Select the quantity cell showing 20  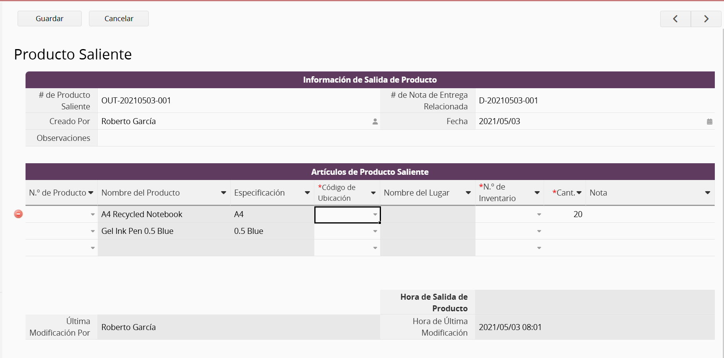(565, 214)
